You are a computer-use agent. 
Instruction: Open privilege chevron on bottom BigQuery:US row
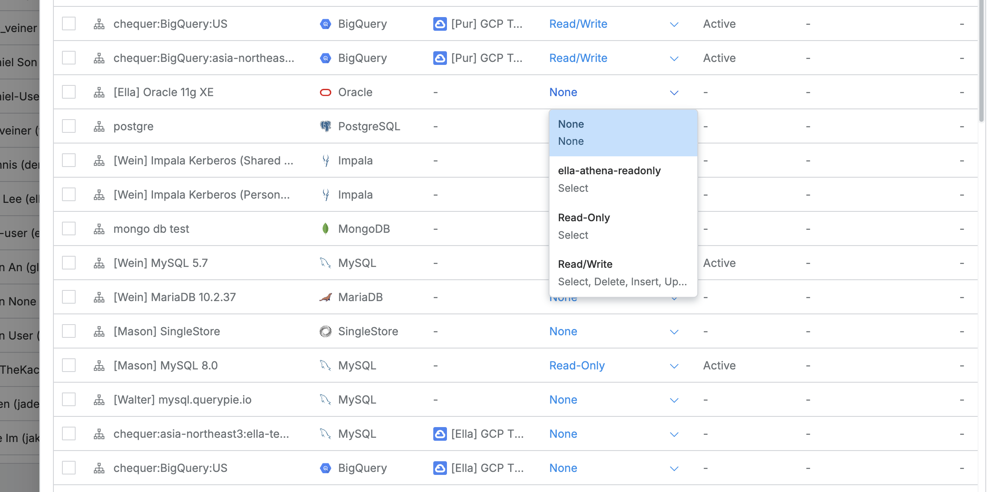tap(674, 469)
